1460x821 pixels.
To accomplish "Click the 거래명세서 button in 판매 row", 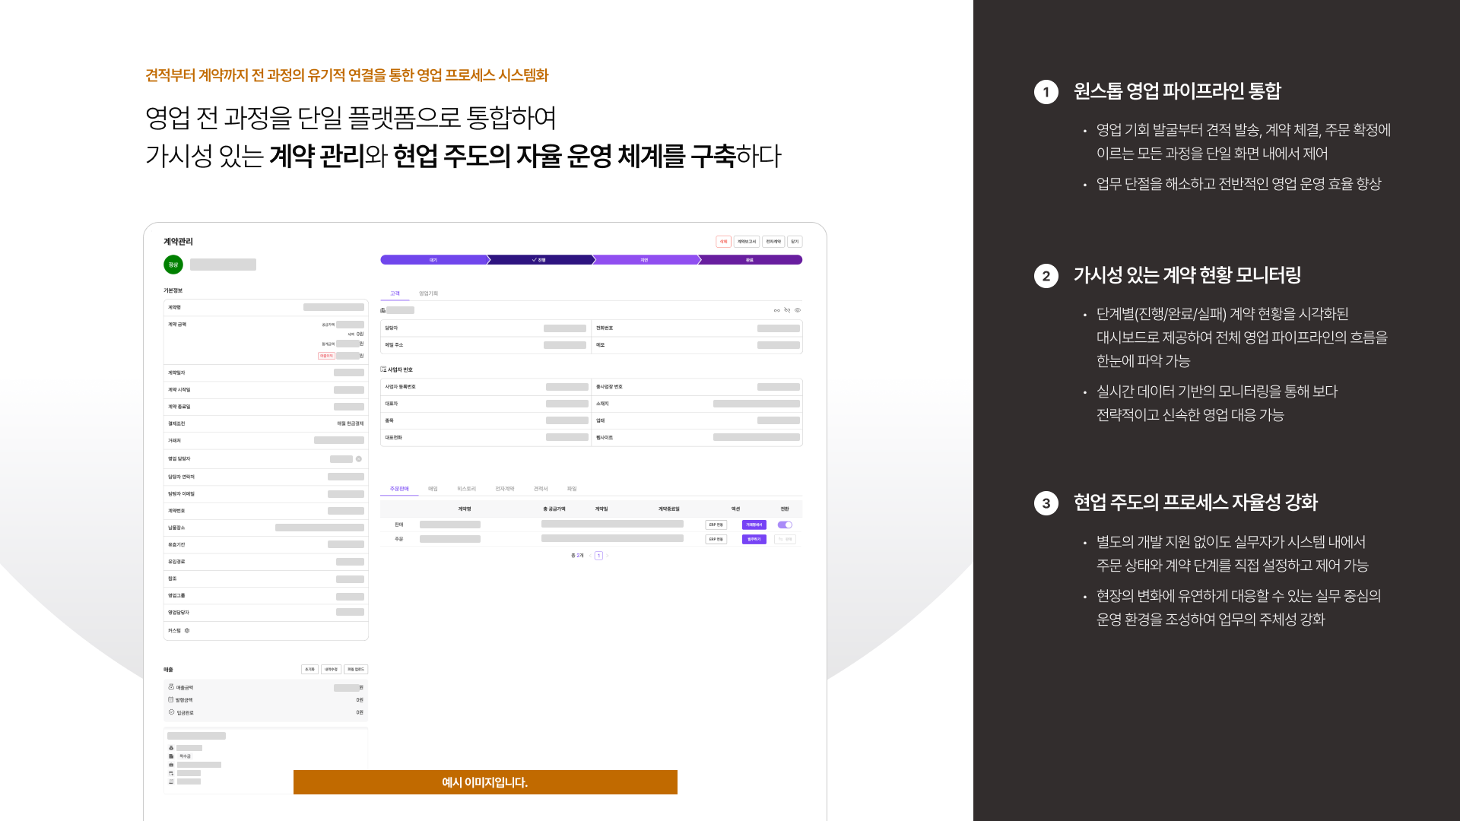I will pyautogui.click(x=754, y=525).
